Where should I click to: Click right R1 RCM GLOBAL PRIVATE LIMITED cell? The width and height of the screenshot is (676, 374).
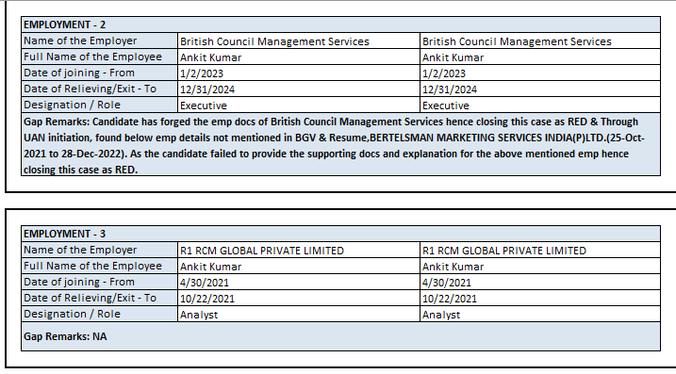coord(540,250)
